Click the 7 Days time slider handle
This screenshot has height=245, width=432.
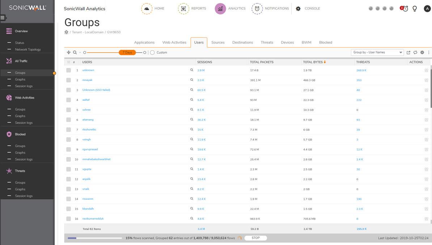tap(127, 52)
